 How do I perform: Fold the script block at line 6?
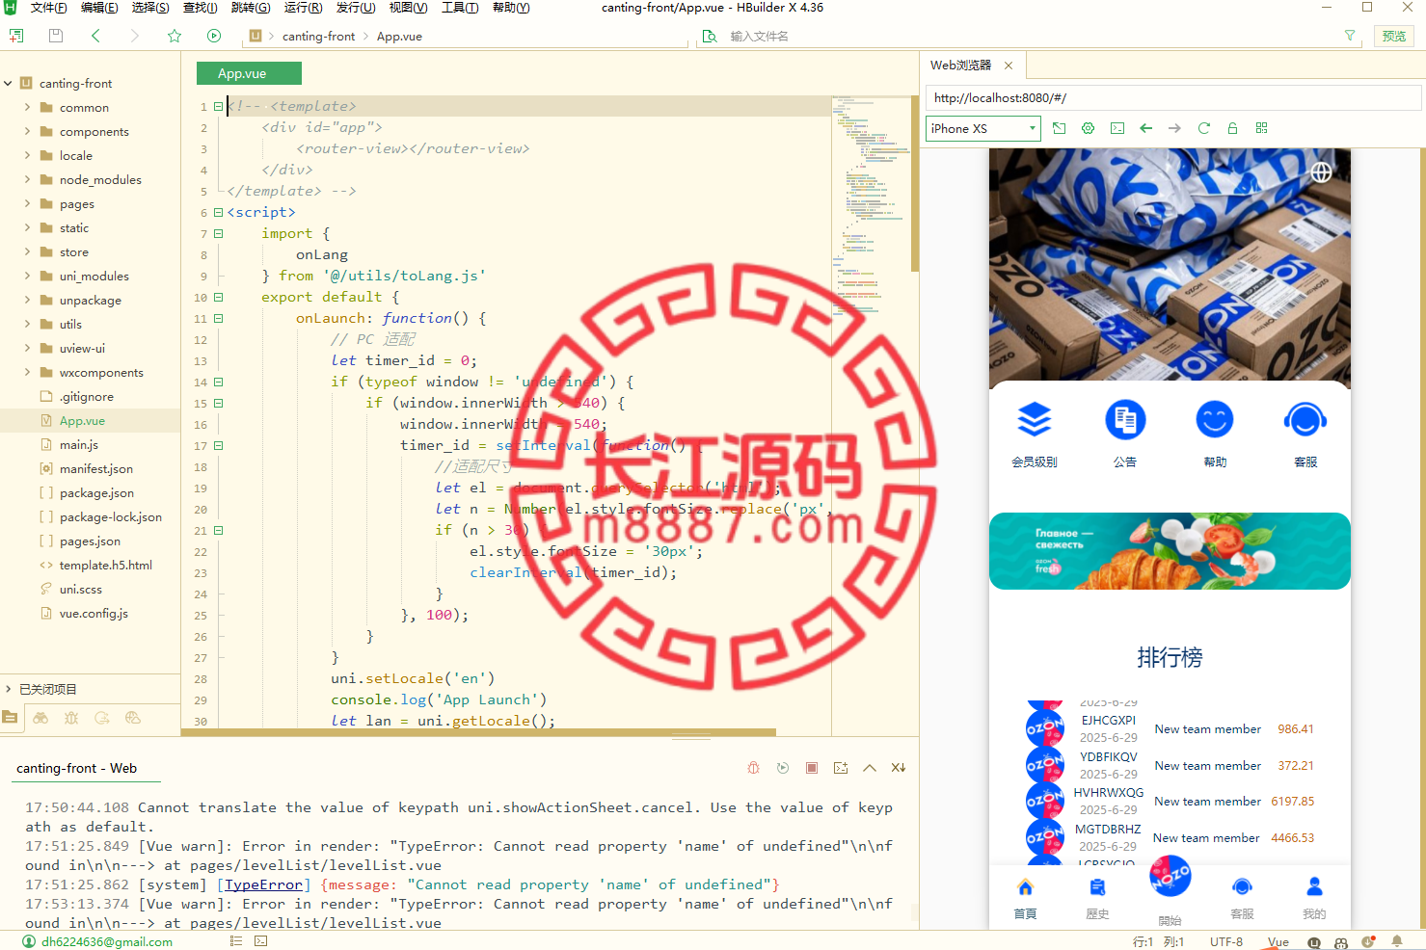coord(218,212)
